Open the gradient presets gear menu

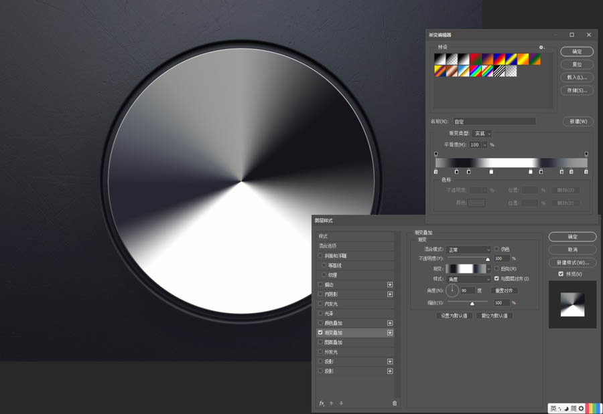pyautogui.click(x=541, y=47)
